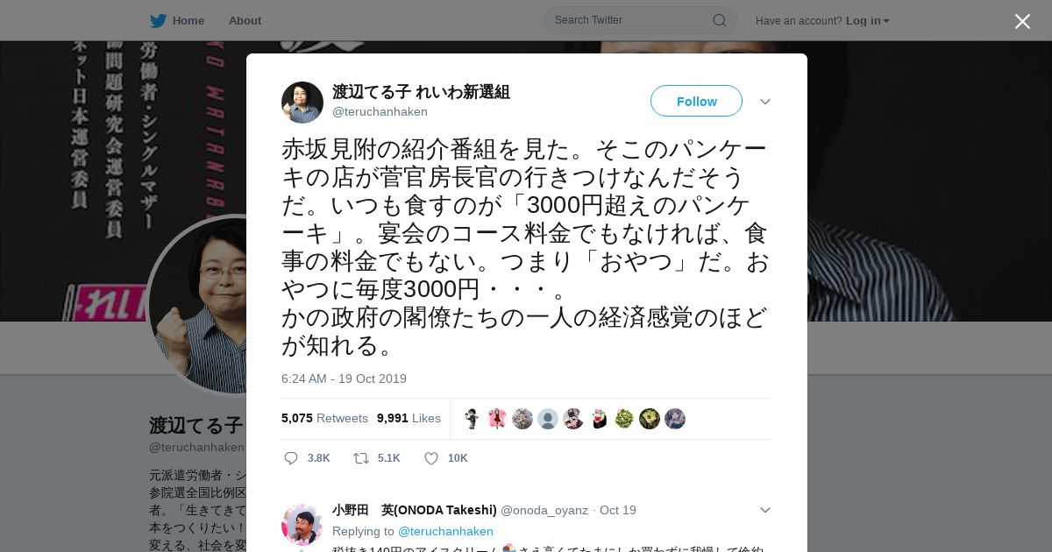Close the tweet overlay with the X
This screenshot has width=1052, height=552.
1022,21
